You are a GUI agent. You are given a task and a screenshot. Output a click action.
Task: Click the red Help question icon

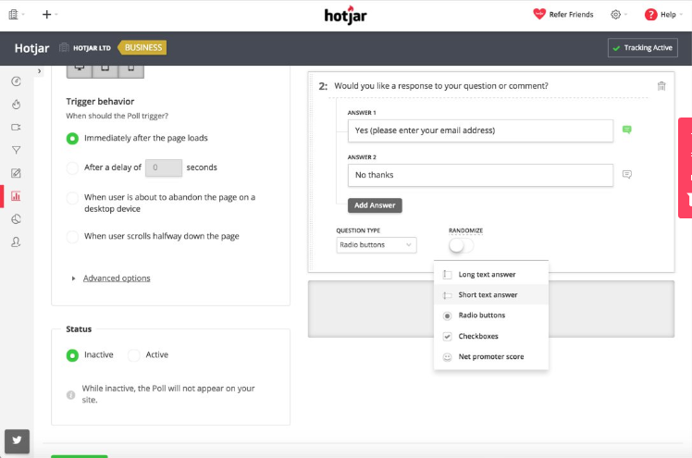650,15
